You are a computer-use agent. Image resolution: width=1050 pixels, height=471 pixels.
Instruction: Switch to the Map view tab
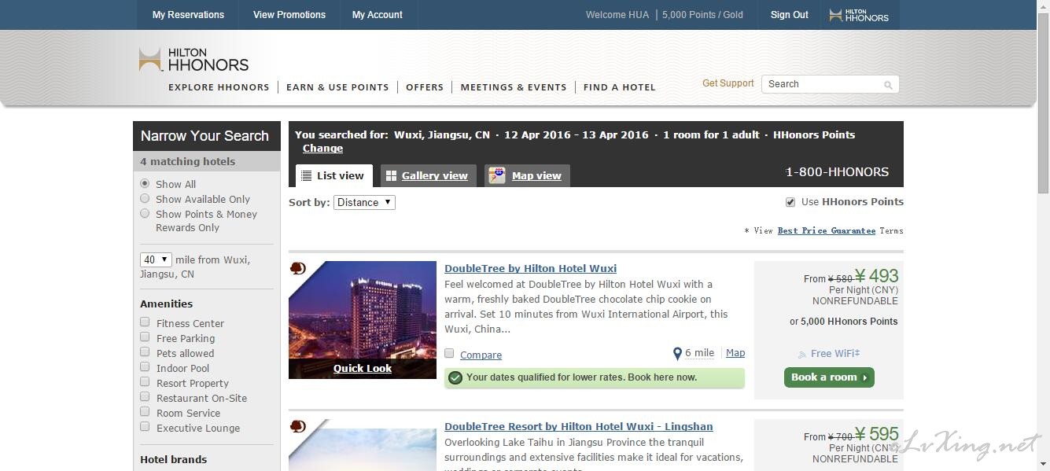coord(527,176)
